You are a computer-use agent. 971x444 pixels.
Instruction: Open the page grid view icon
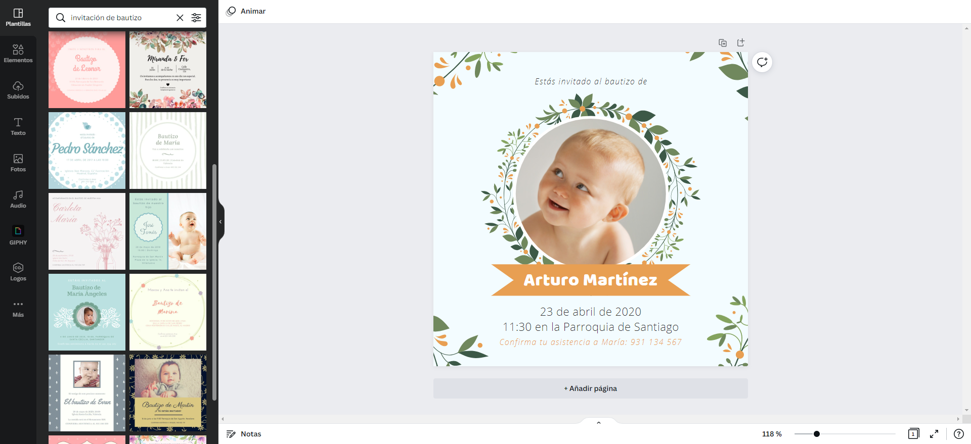[913, 434]
